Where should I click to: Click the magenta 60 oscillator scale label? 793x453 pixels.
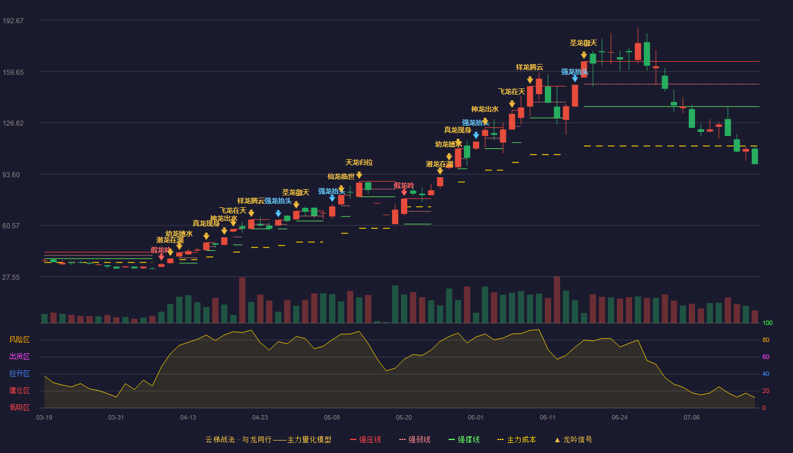click(765, 357)
